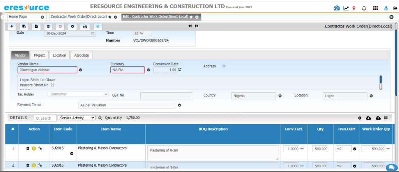Open the Item Code SU2016 dropdown in row 1
Screen dimensions: 399x172
pyautogui.click(x=72, y=153)
